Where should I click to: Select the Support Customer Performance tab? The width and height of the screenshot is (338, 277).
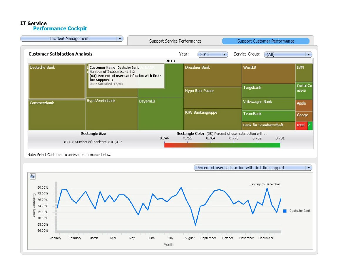click(266, 41)
